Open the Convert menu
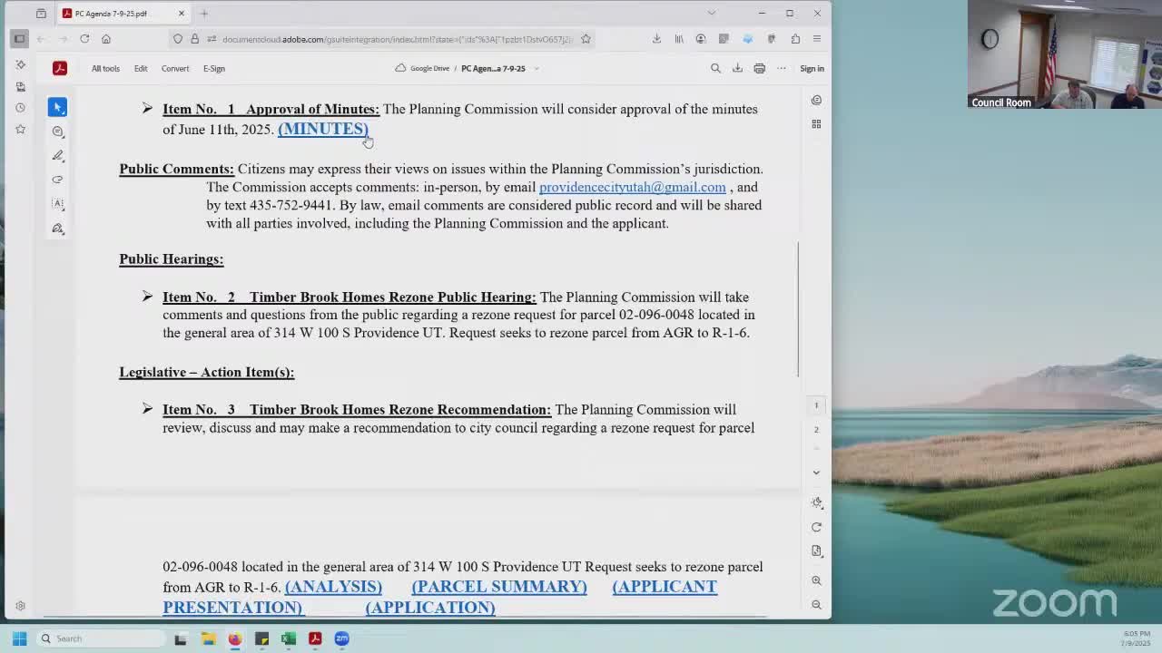 (175, 68)
